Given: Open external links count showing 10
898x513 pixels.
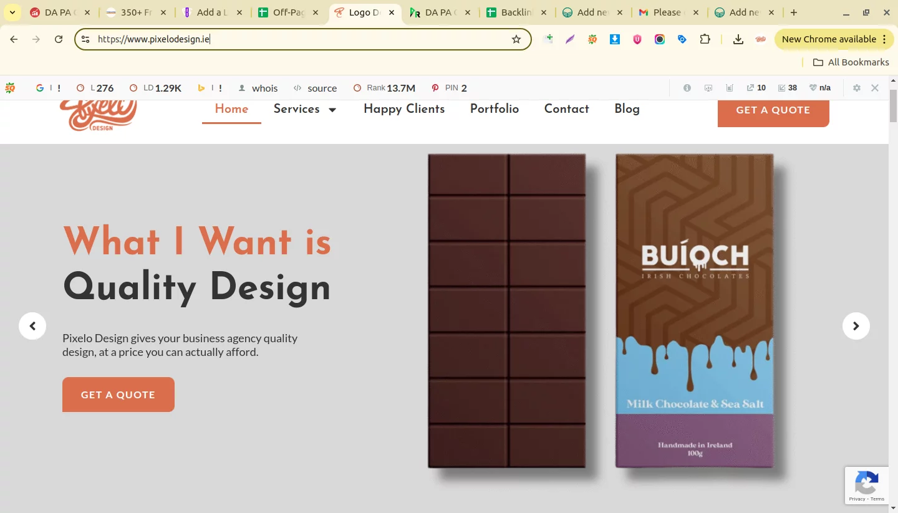Looking at the screenshot, I should click(x=756, y=88).
